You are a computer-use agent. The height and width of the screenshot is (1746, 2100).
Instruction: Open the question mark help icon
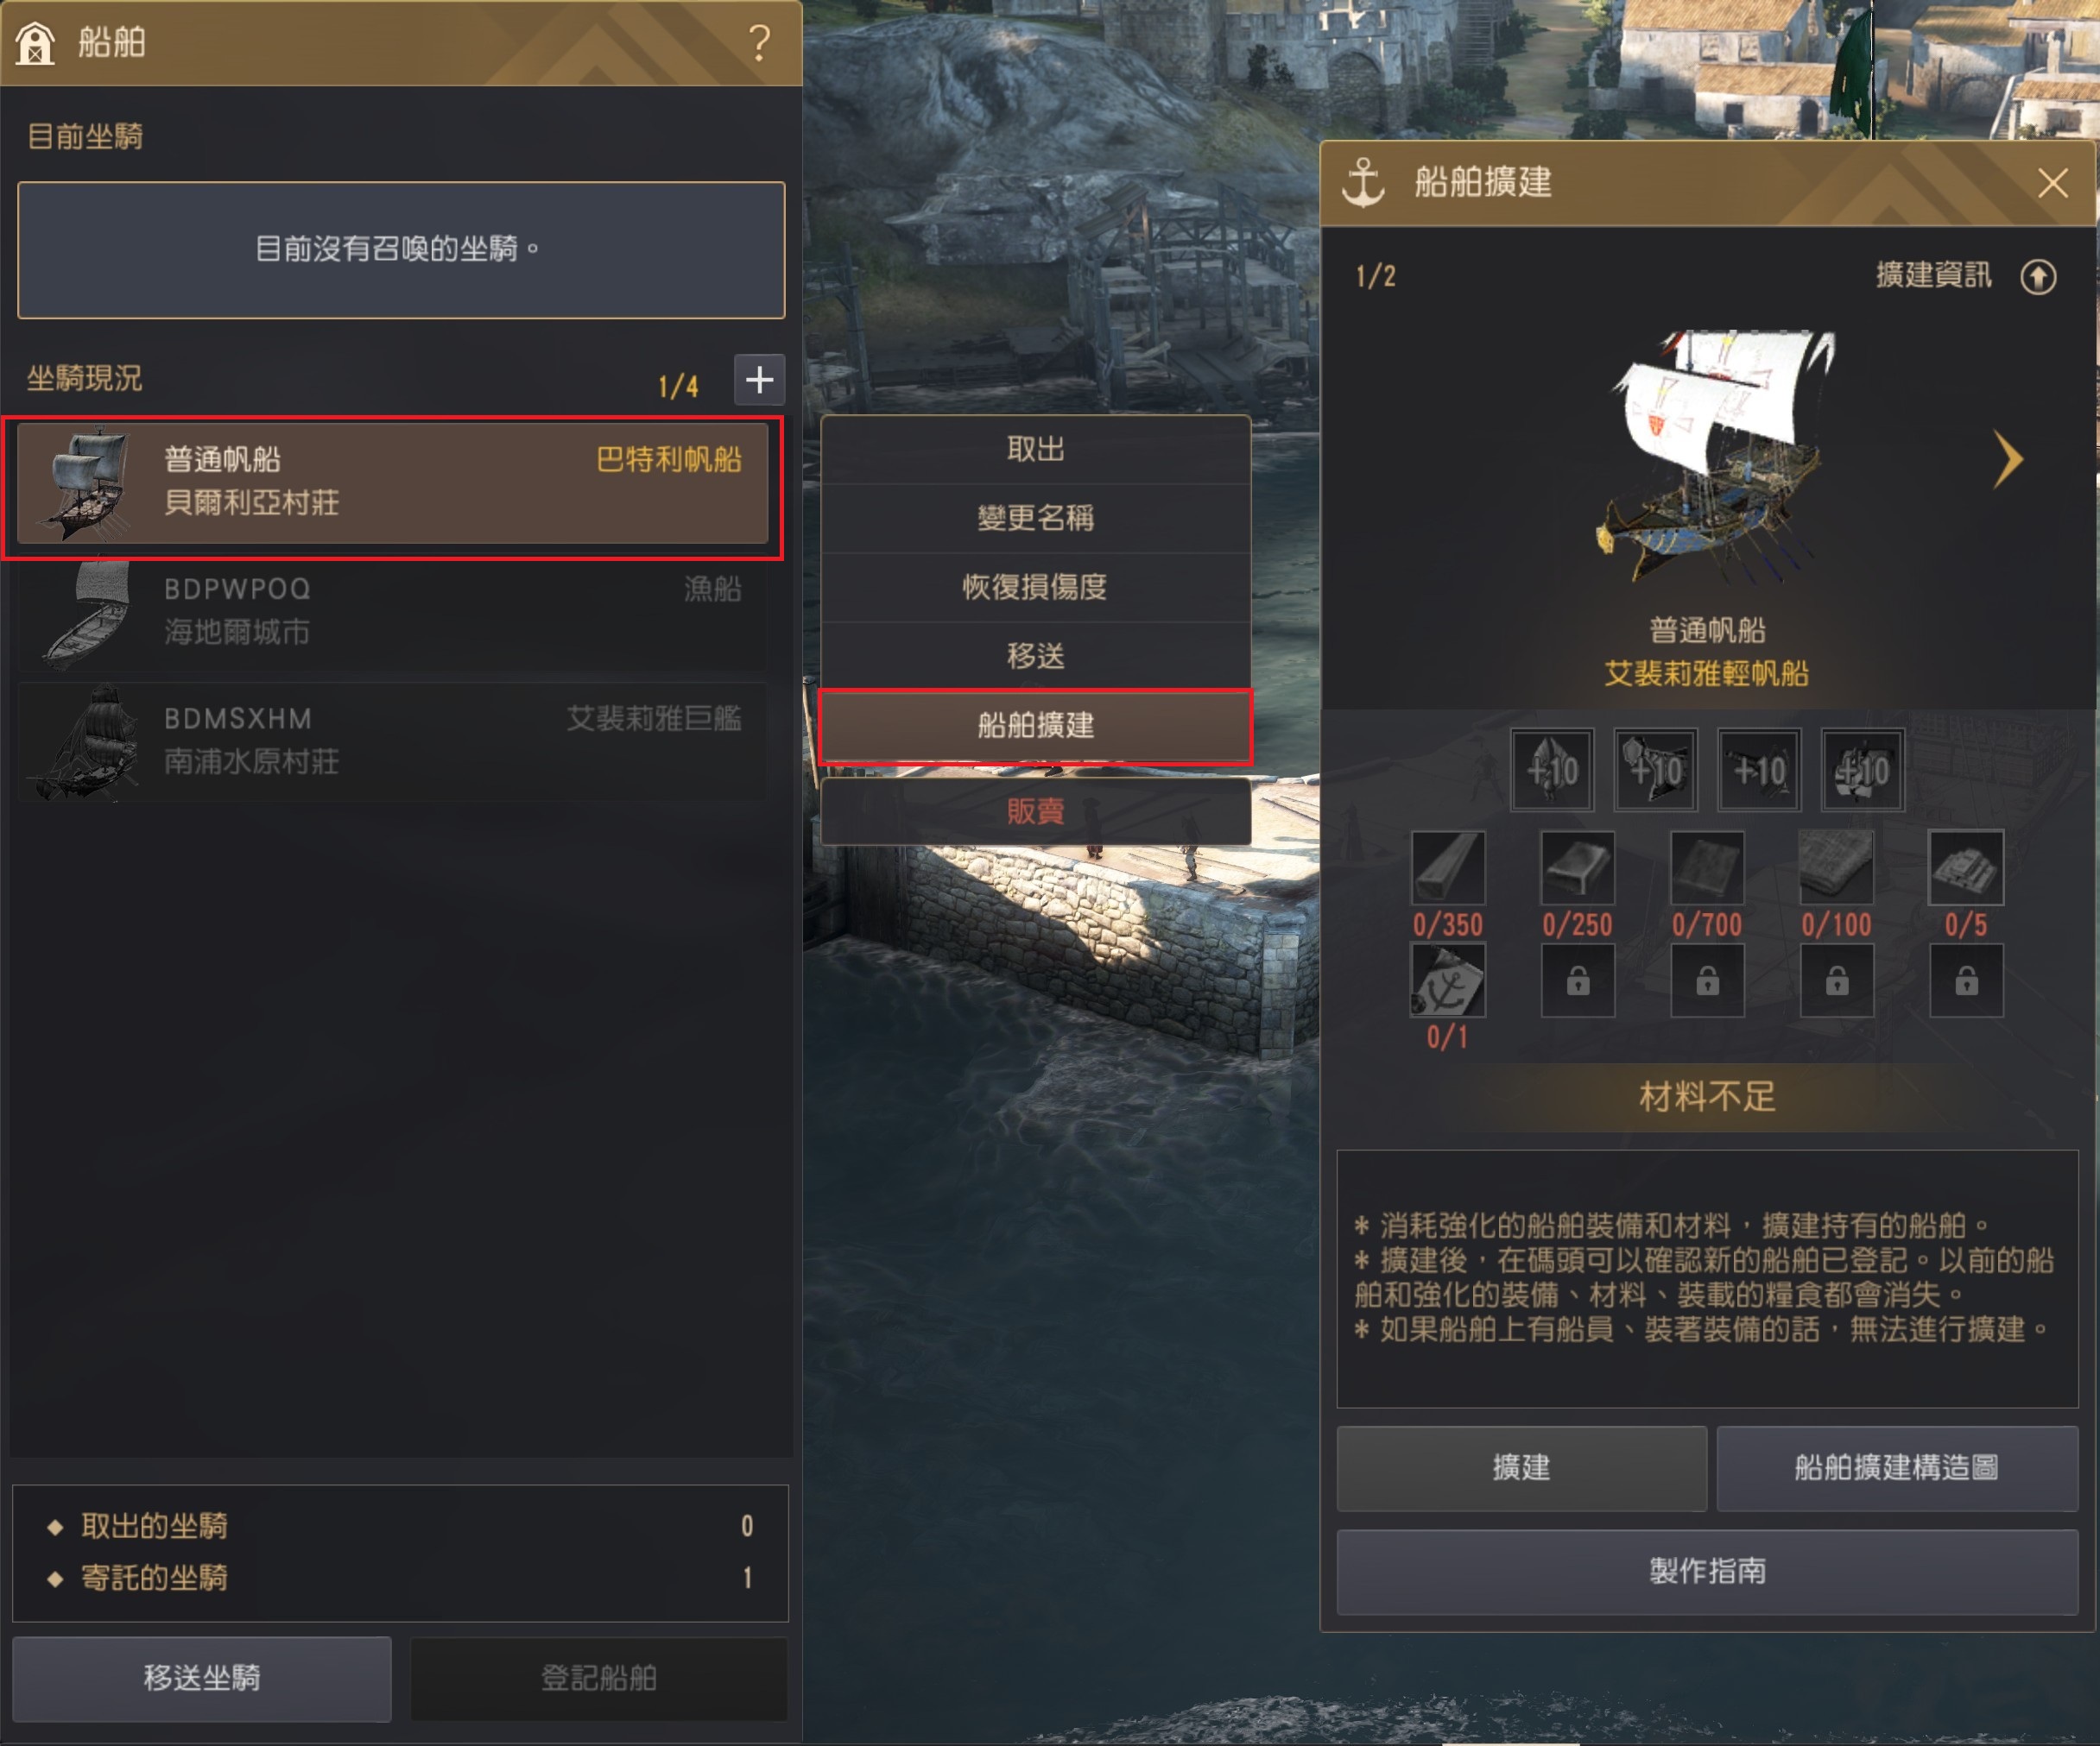click(760, 43)
